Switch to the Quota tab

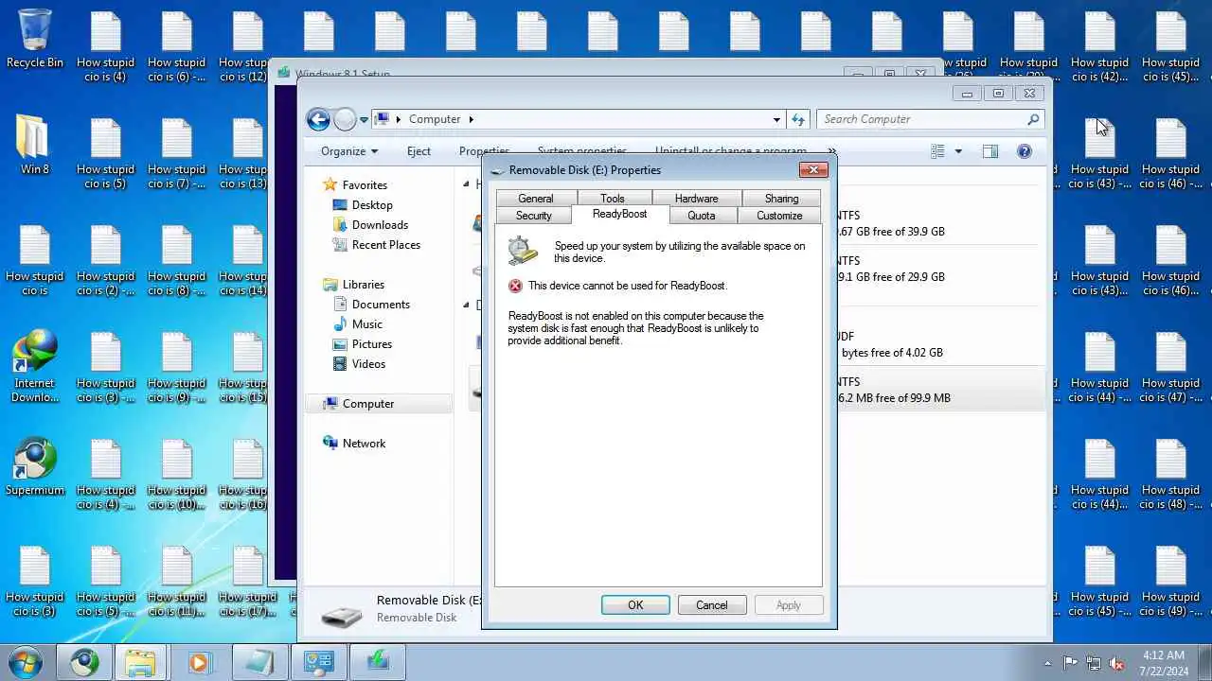point(701,216)
